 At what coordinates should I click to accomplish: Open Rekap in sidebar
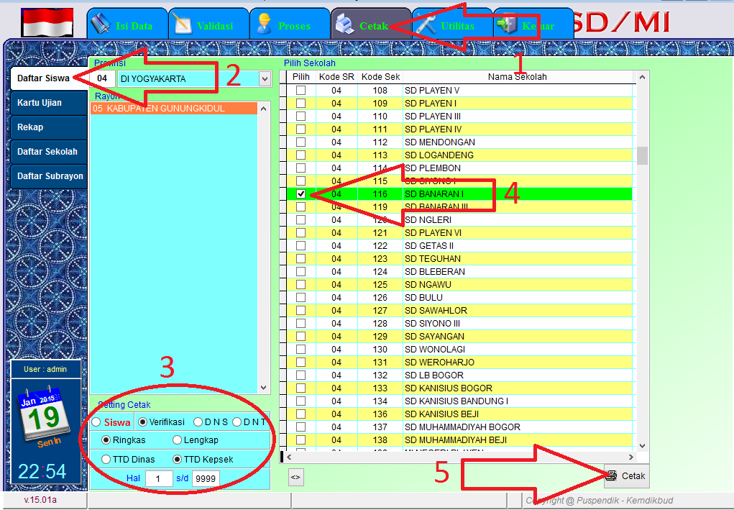click(49, 127)
